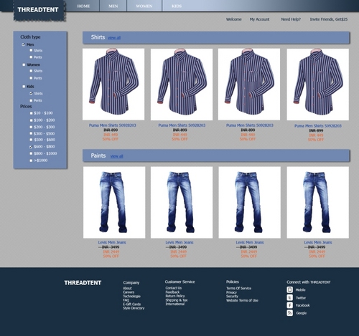
Task: Open the Twitter bird icon
Action: coord(289,297)
